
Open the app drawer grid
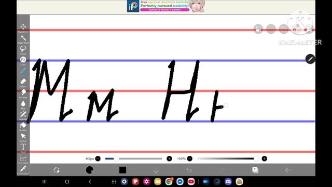pos(114,182)
